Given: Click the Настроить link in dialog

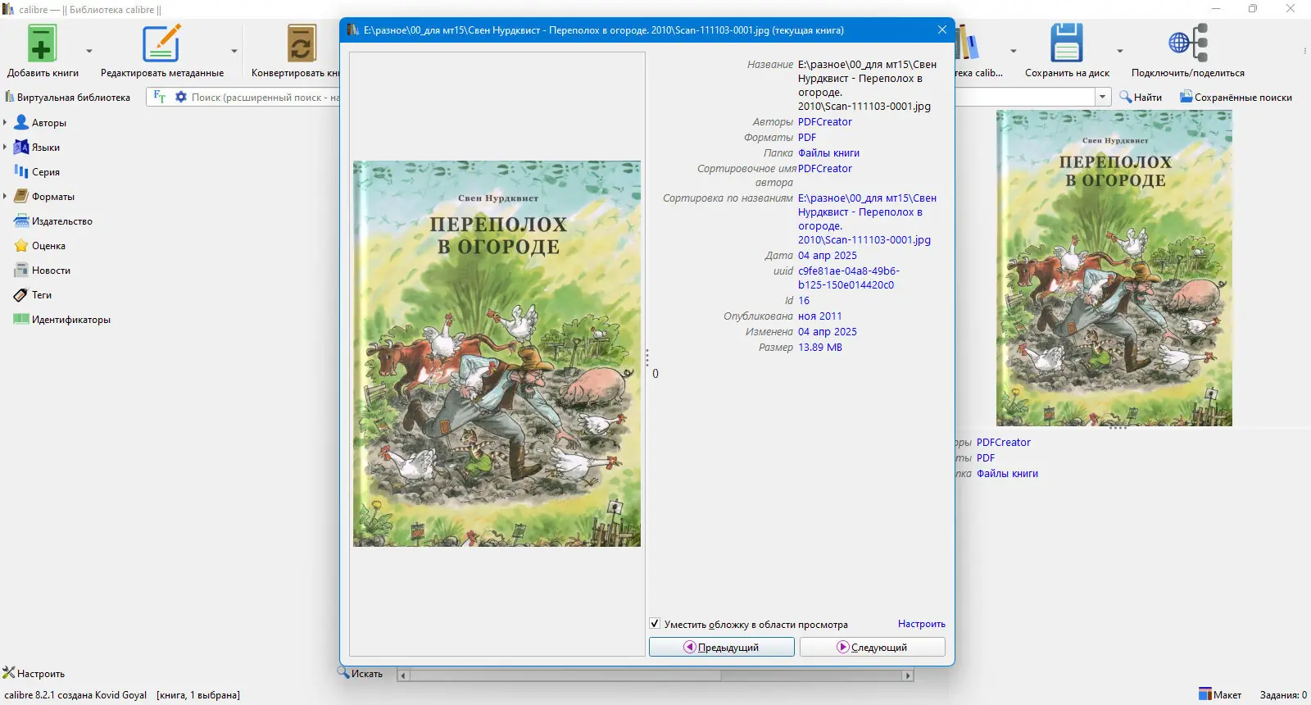Looking at the screenshot, I should pos(922,624).
